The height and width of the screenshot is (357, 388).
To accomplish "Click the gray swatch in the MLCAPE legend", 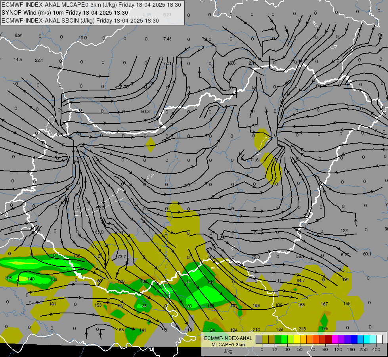I will click(x=259, y=339).
